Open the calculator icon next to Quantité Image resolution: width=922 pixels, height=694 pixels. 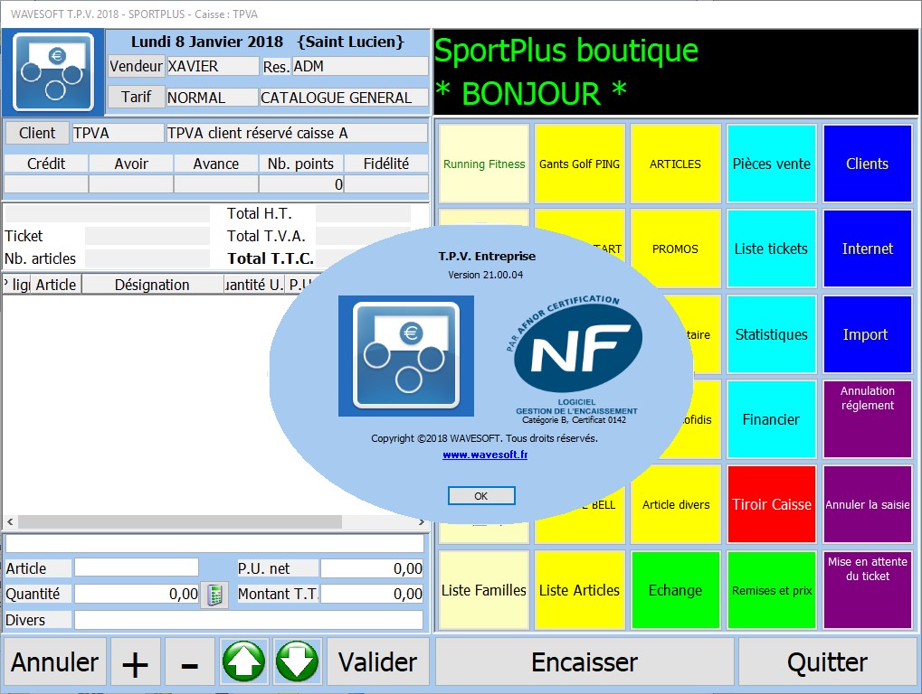[214, 595]
